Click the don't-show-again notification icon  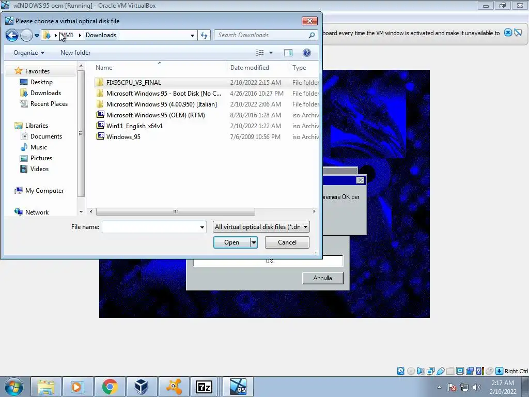point(518,33)
